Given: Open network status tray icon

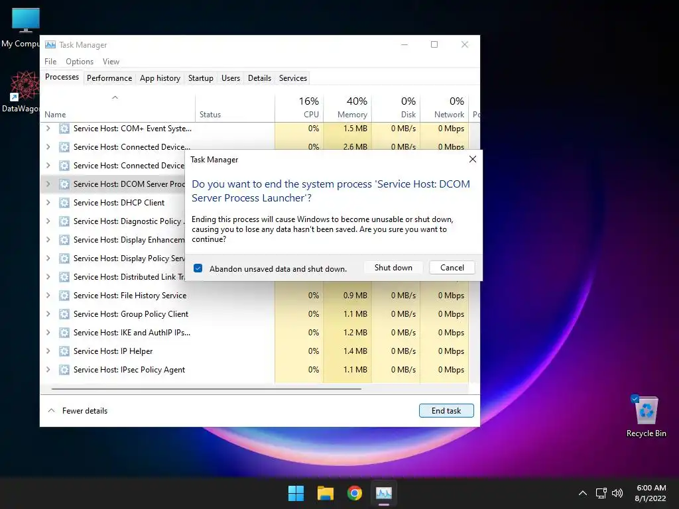Looking at the screenshot, I should pyautogui.click(x=601, y=493).
